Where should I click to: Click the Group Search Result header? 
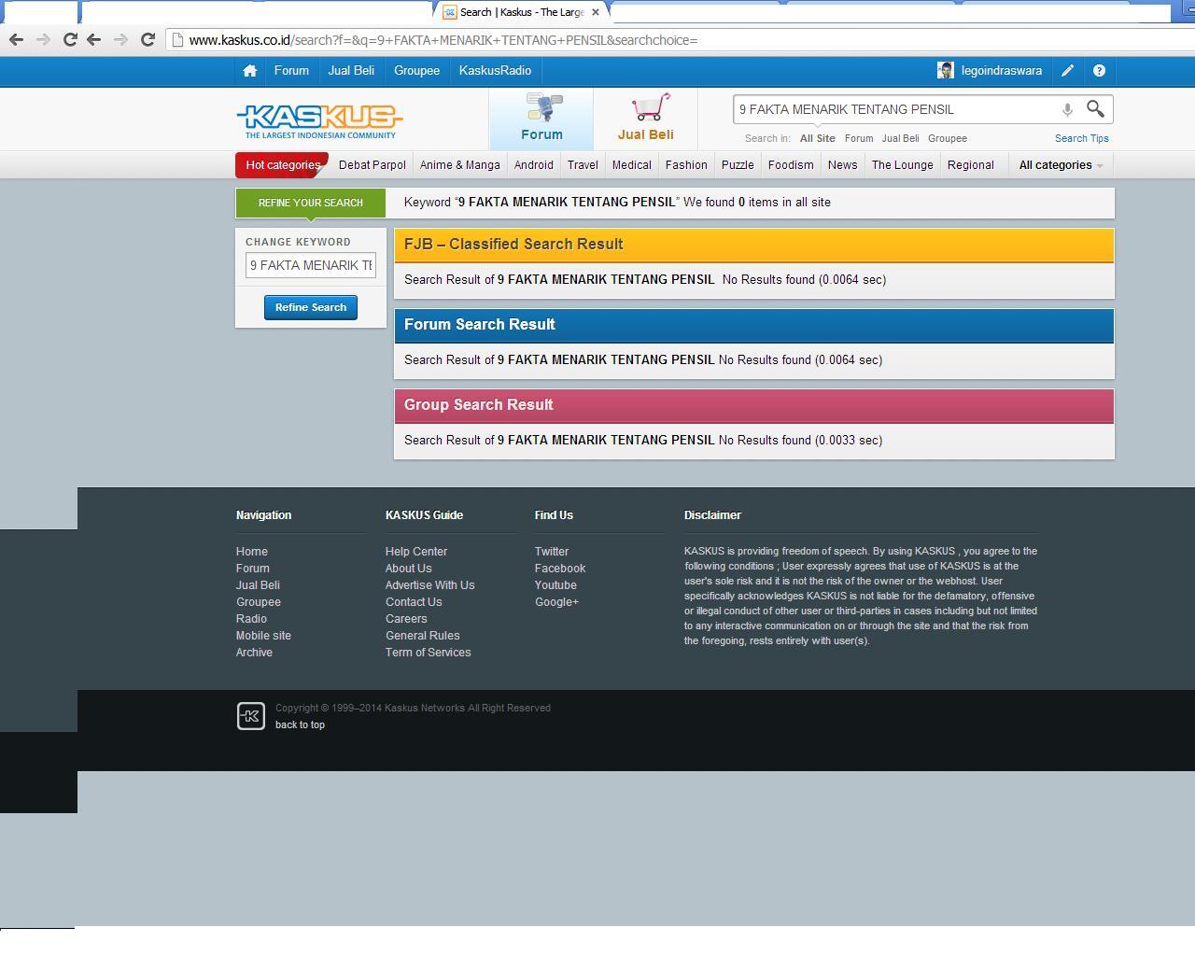click(x=754, y=405)
